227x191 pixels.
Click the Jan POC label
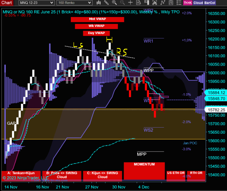click(190, 143)
